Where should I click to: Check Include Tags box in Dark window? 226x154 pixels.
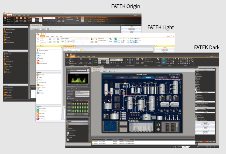point(67,98)
